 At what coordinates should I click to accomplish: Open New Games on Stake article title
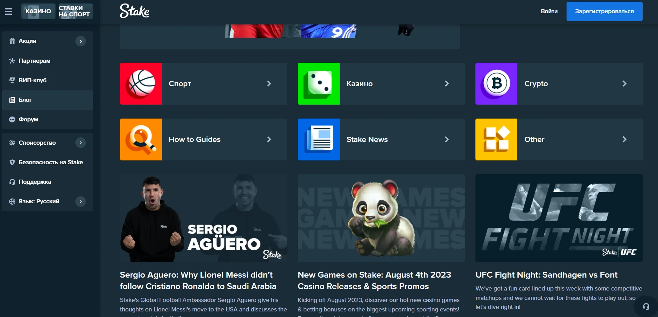point(374,280)
